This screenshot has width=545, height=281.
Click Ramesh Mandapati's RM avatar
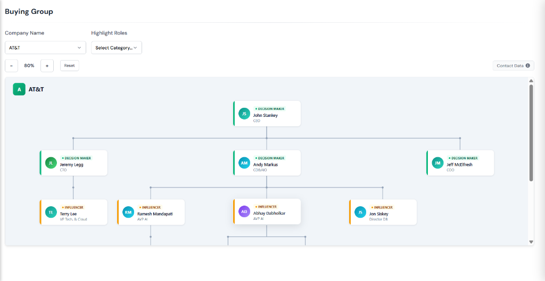click(128, 212)
